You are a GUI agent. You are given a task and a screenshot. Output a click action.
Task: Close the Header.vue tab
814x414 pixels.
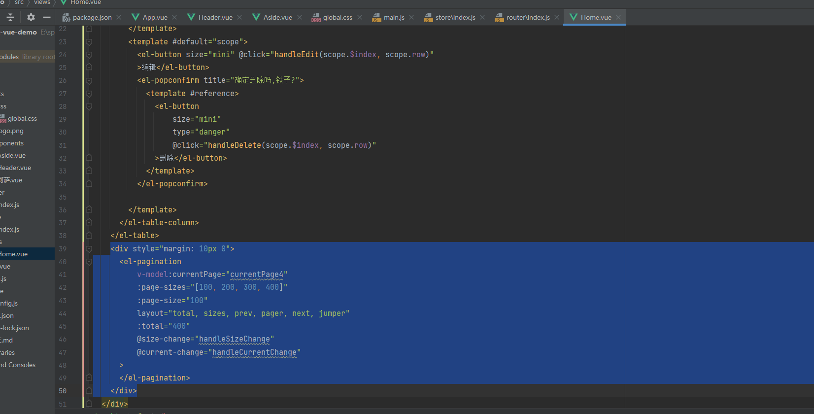[x=239, y=17]
